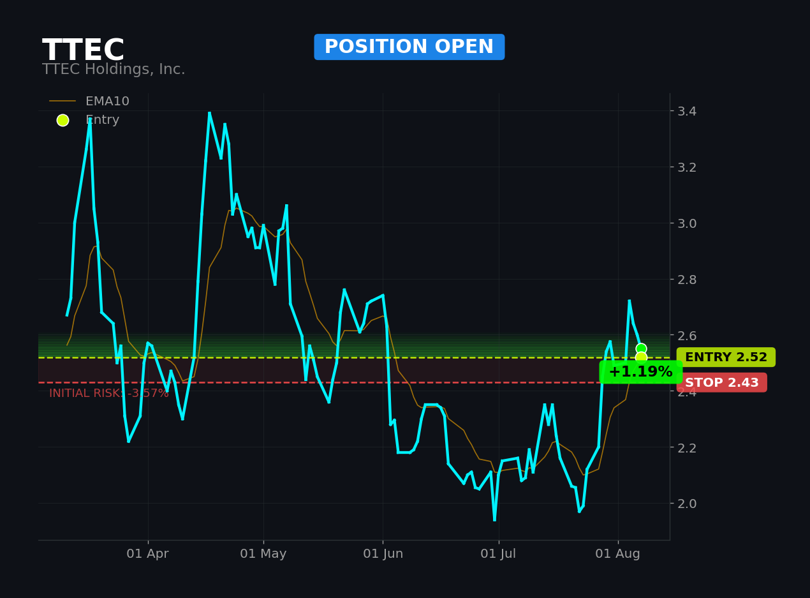This screenshot has width=810, height=598.
Task: Click the 3.2 y-axis tick label
Action: (x=686, y=167)
